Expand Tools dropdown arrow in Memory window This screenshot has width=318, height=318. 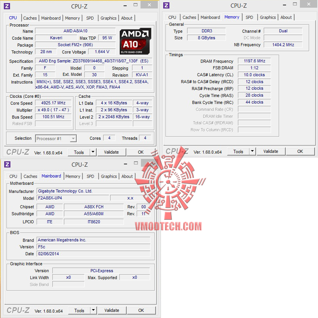coord(252,151)
